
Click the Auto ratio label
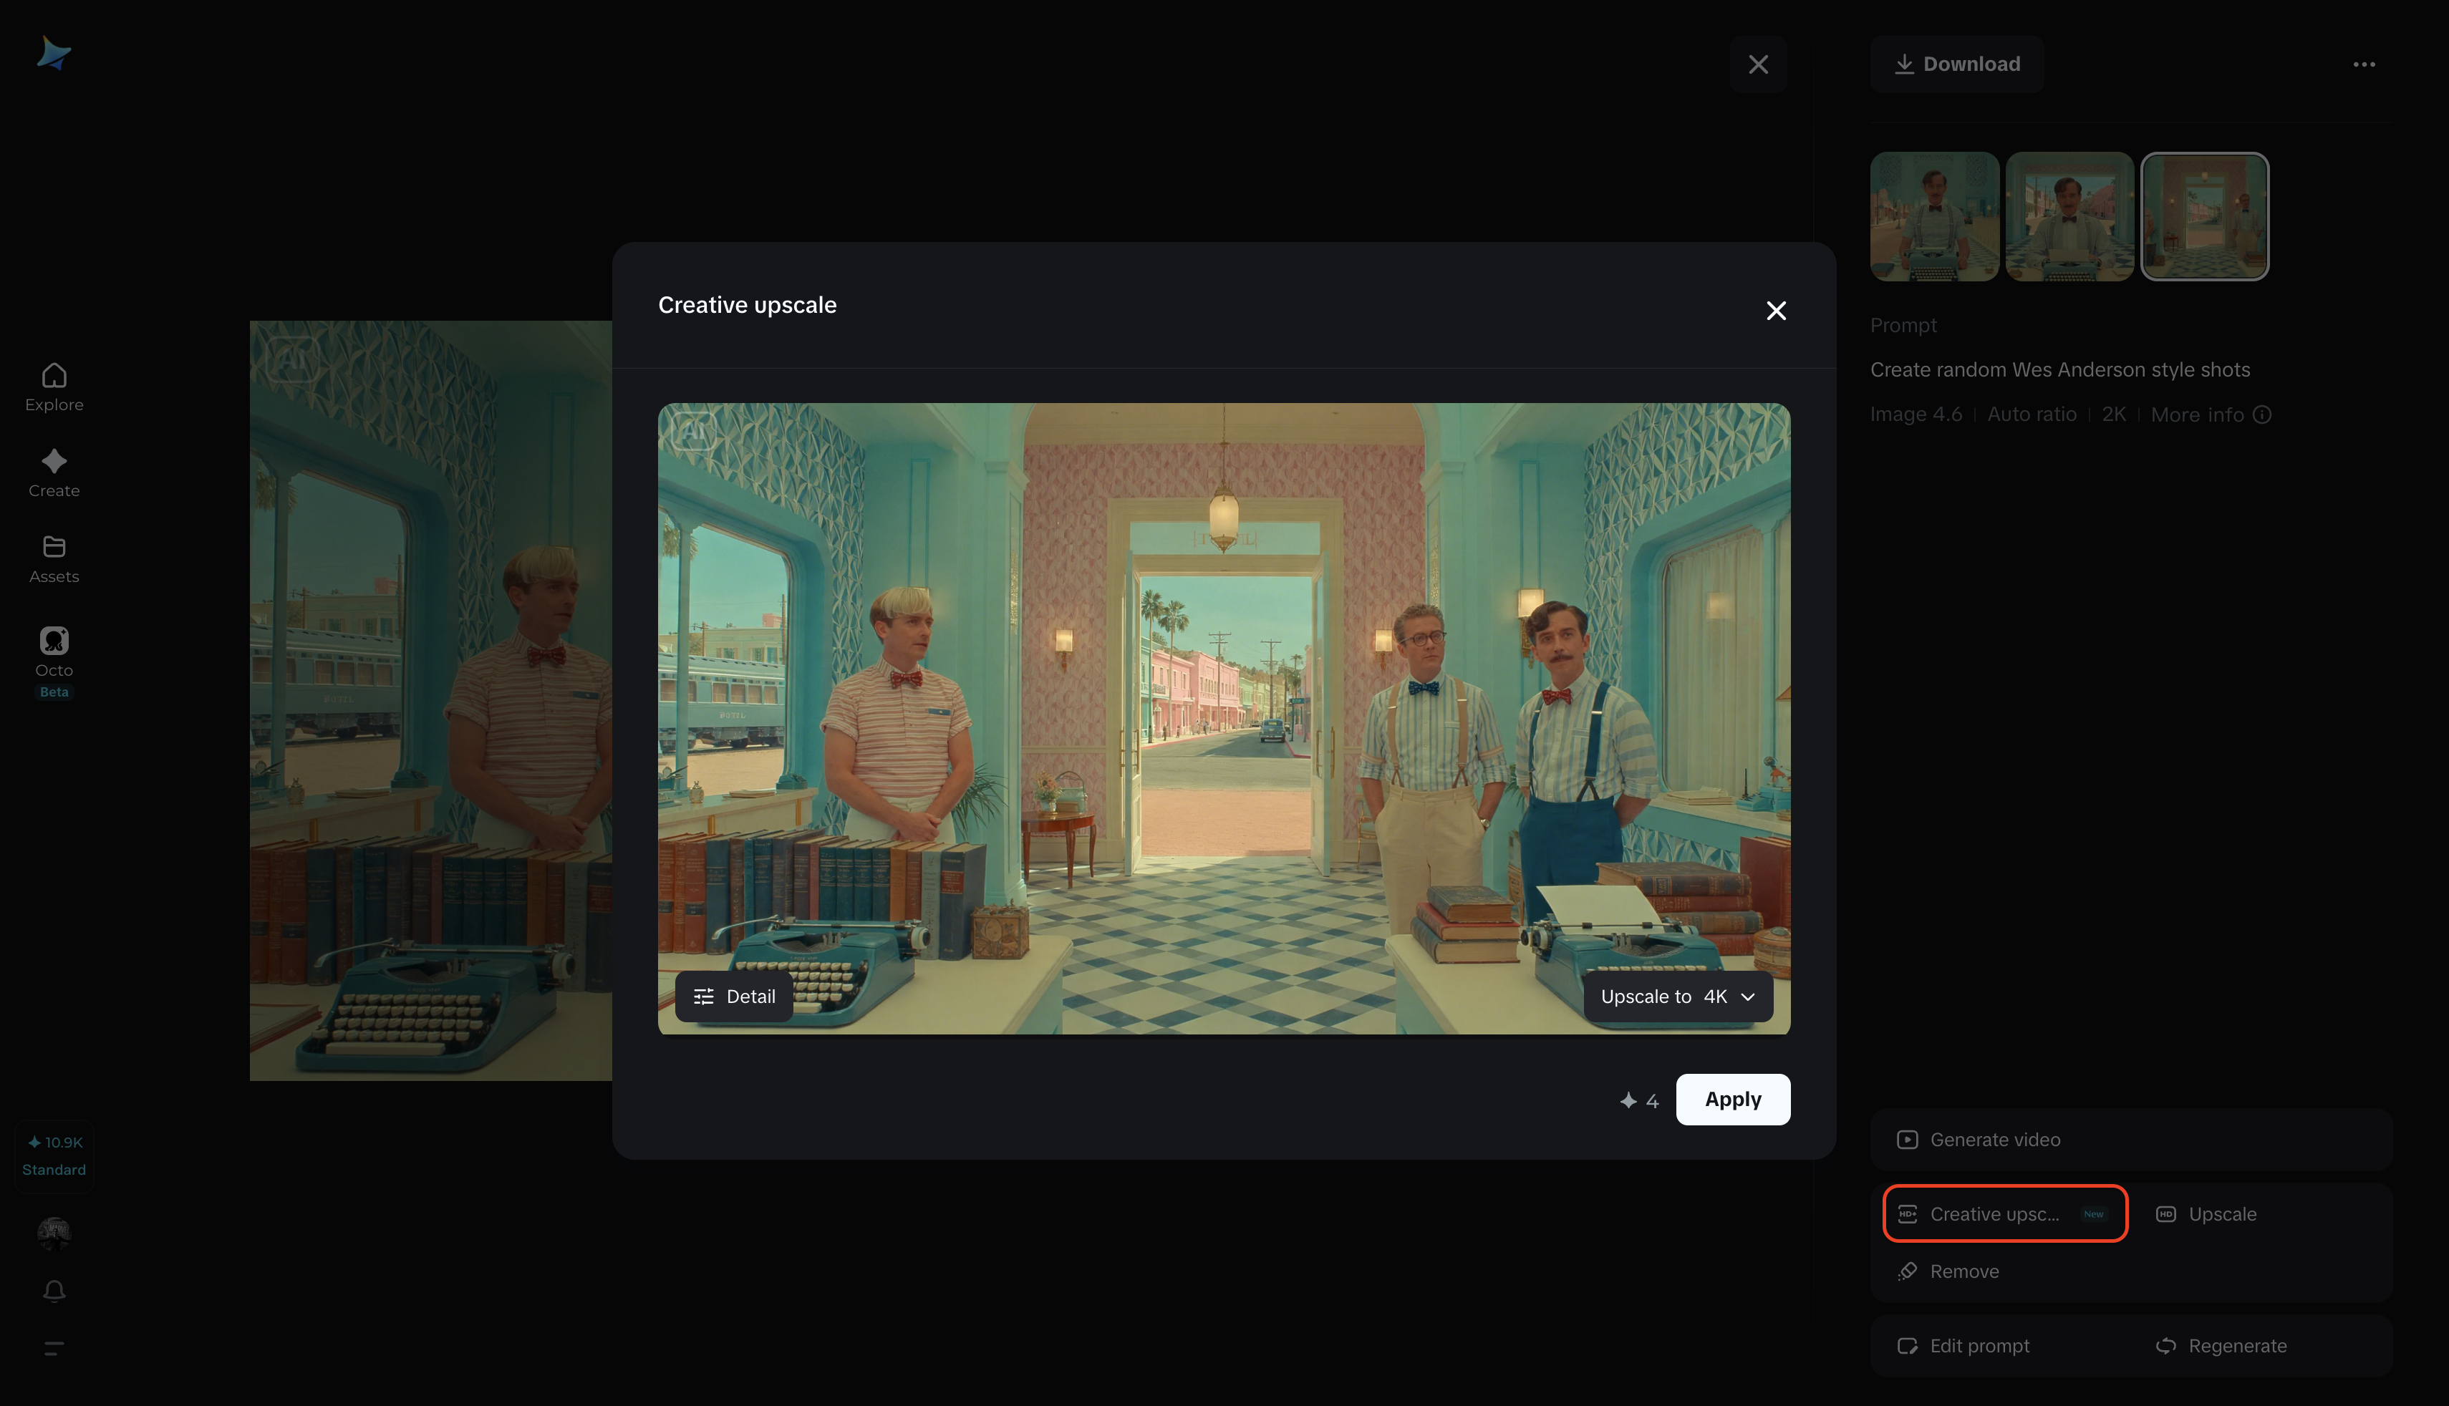pos(2032,415)
